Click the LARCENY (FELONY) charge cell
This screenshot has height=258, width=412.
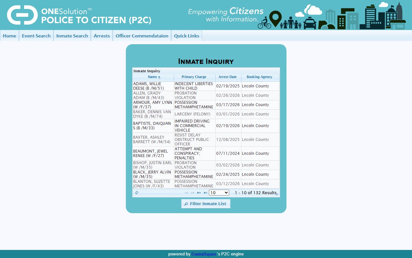194,114
